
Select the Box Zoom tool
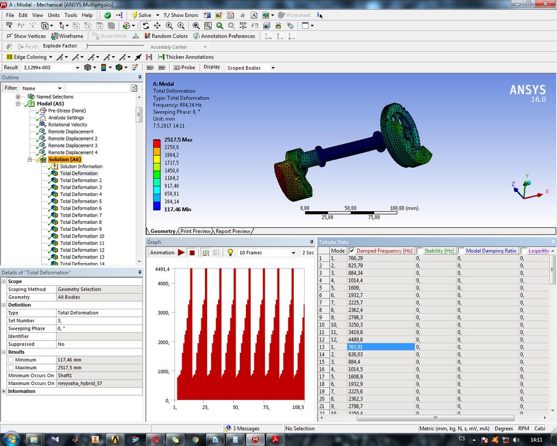pos(181,26)
